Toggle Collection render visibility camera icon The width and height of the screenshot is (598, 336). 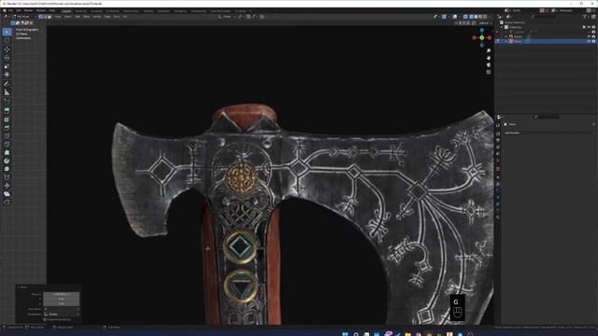point(594,27)
